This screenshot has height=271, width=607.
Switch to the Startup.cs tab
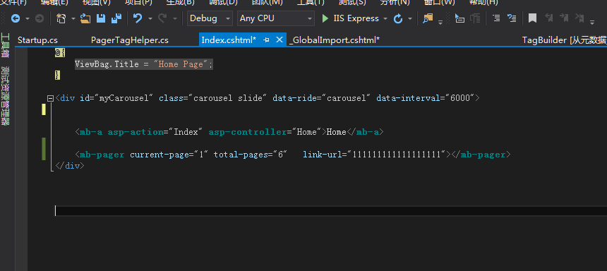[x=37, y=40]
